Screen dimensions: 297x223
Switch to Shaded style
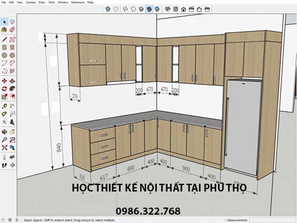141,9
